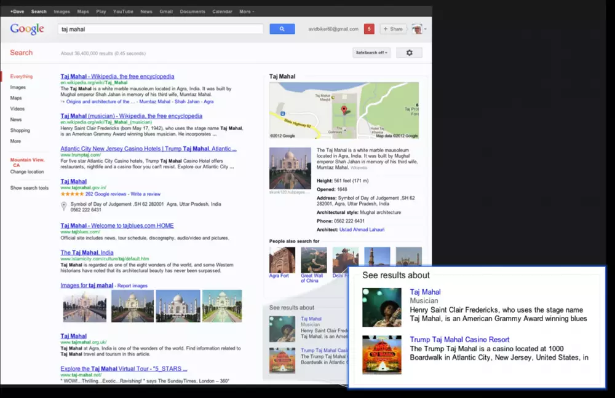The width and height of the screenshot is (615, 398).
Task: Select Images in the left sidebar
Action: tap(18, 87)
